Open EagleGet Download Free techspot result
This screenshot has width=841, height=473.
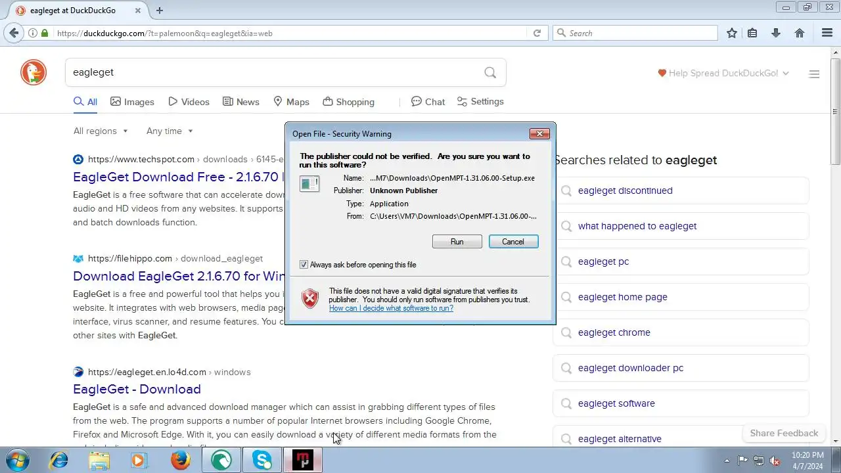tap(179, 177)
